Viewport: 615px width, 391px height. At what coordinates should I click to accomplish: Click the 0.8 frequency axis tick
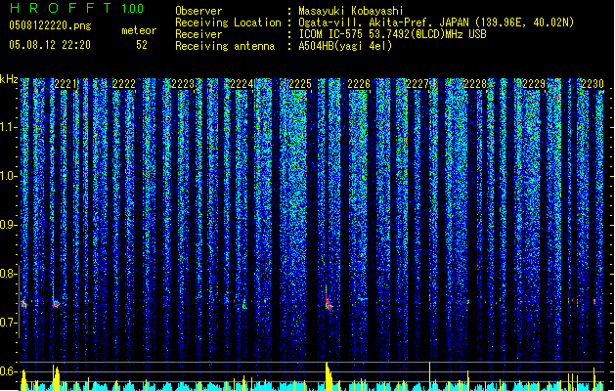pos(9,274)
